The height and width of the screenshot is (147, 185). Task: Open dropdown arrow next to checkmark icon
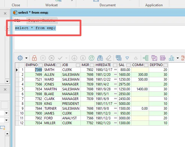(66, 58)
